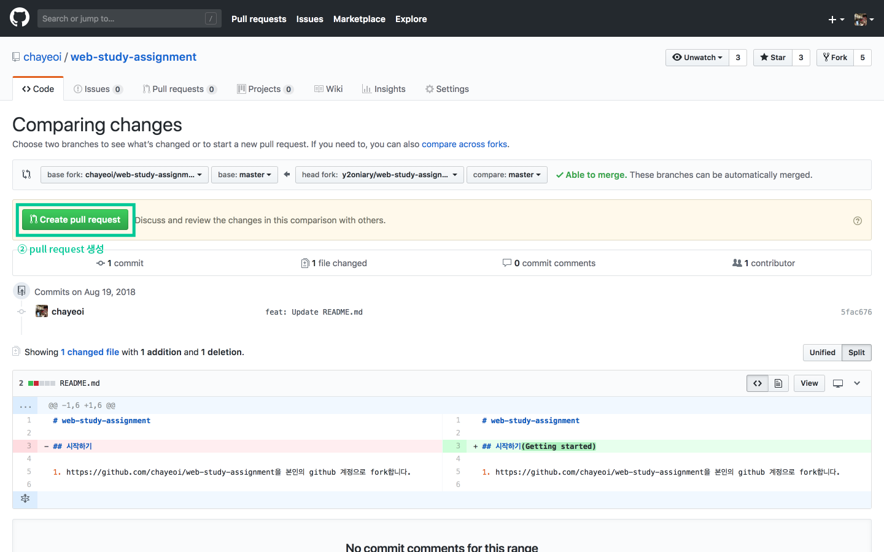
Task: Click the Able to merge status text
Action: pos(591,175)
